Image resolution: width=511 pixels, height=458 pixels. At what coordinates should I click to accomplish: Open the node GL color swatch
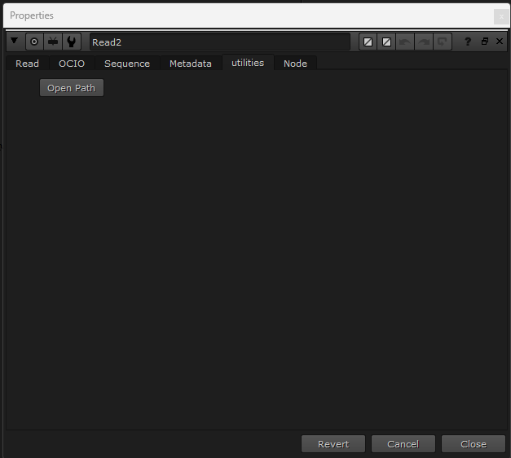click(x=387, y=42)
